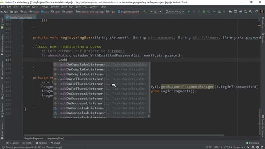The width and height of the screenshot is (265, 149).
Task: Open the Terminal tool window
Action: (41, 143)
